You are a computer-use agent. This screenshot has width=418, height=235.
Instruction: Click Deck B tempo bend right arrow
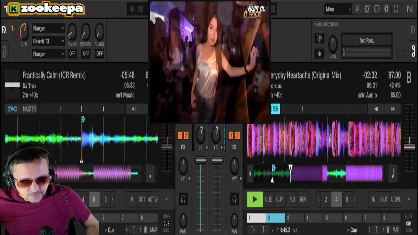(x=393, y=109)
